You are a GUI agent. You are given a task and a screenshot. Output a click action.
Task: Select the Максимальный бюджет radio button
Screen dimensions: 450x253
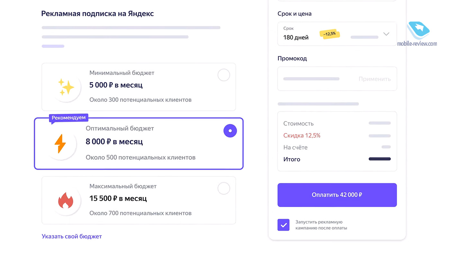(224, 188)
